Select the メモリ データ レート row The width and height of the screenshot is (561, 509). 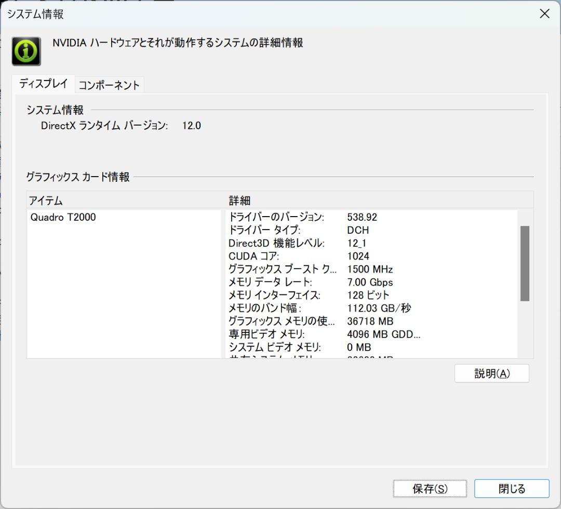[312, 282]
